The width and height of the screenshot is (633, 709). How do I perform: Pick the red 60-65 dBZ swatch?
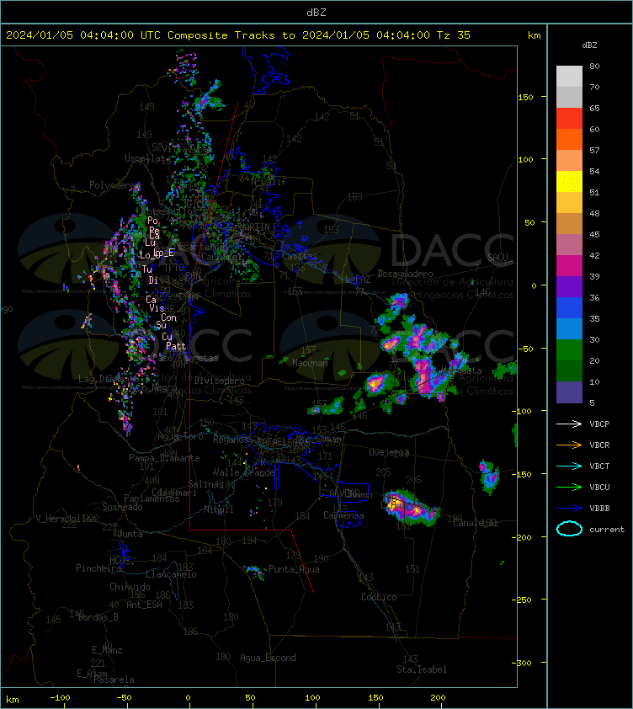coord(569,118)
